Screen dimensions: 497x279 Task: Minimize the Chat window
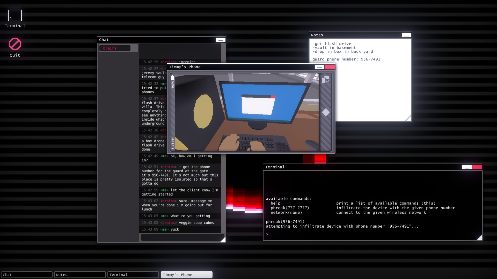221,40
